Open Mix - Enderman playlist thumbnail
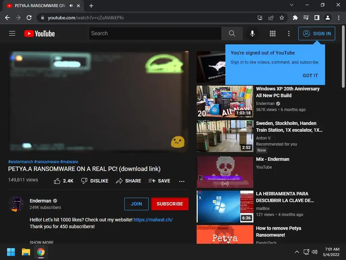 [x=225, y=172]
